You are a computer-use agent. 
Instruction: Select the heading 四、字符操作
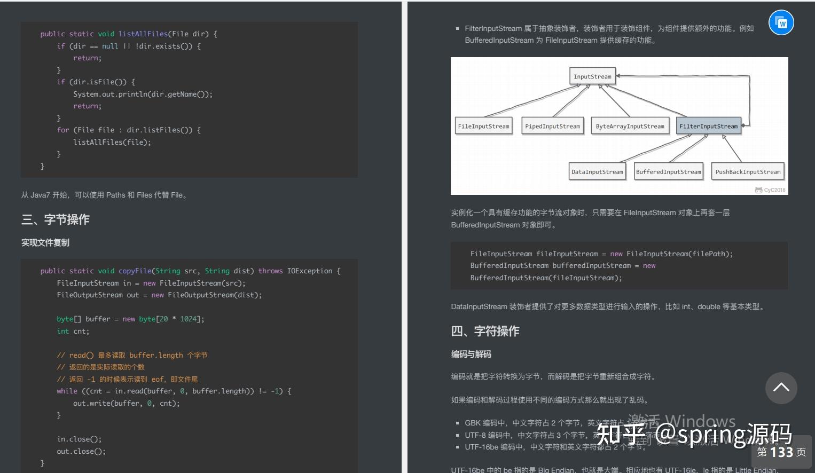coord(487,331)
